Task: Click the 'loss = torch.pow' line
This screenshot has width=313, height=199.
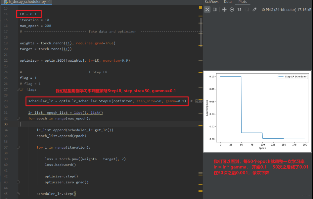Action: (85, 159)
